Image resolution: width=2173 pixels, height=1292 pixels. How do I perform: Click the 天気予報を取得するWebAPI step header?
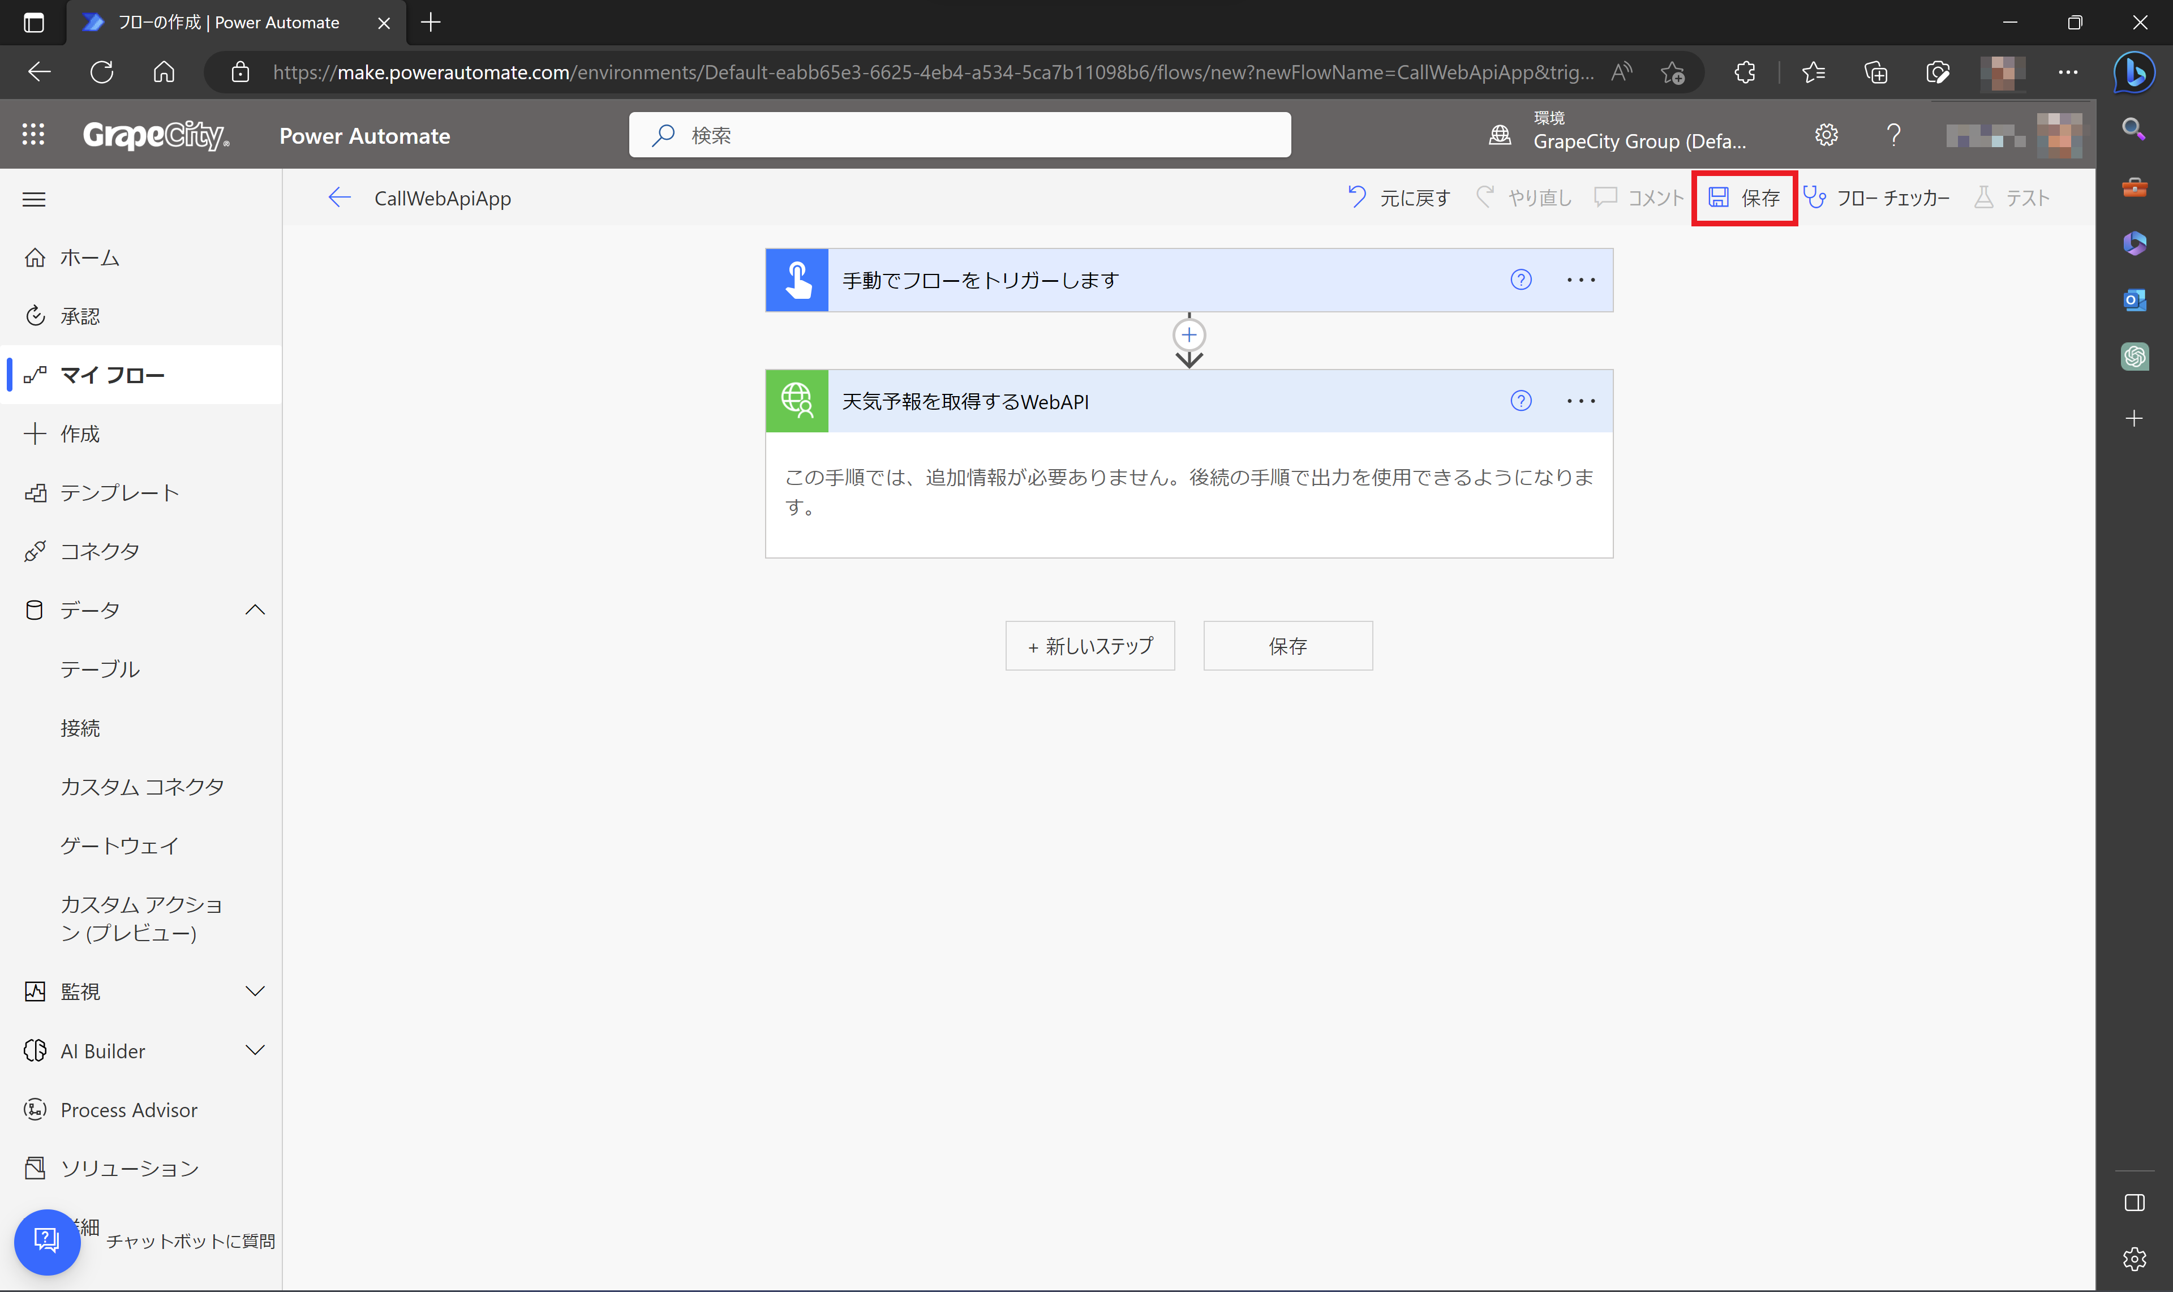pyautogui.click(x=1188, y=401)
